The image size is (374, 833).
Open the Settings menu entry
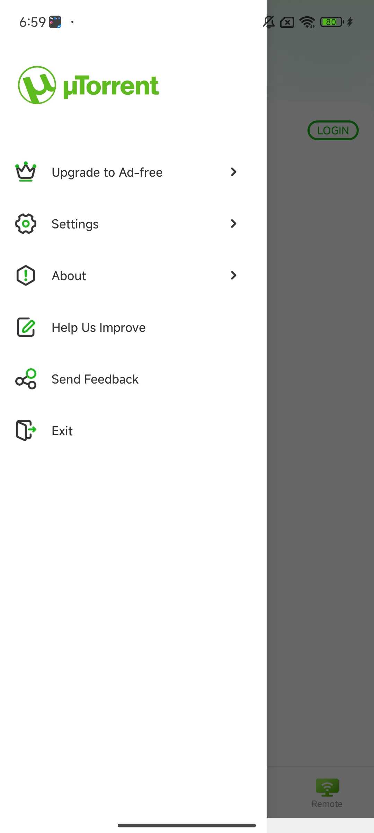click(75, 224)
